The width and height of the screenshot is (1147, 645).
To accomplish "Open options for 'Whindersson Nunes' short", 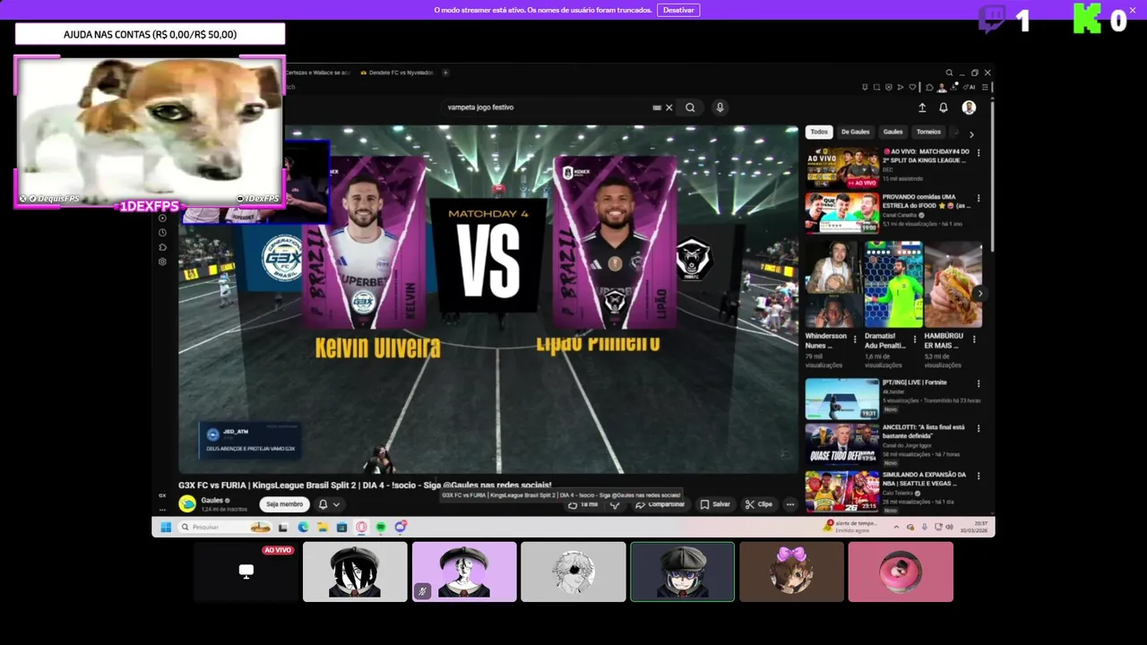I will point(855,340).
